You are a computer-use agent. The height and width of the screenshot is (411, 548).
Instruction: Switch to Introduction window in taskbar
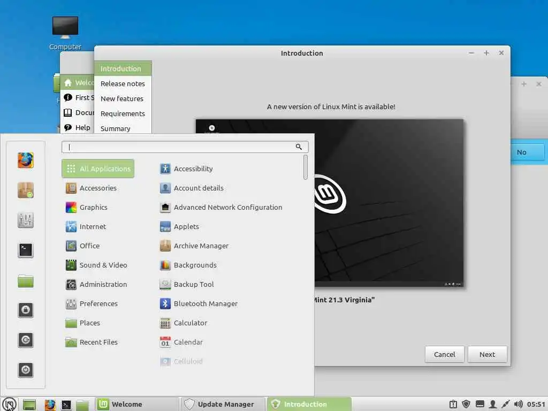309,405
